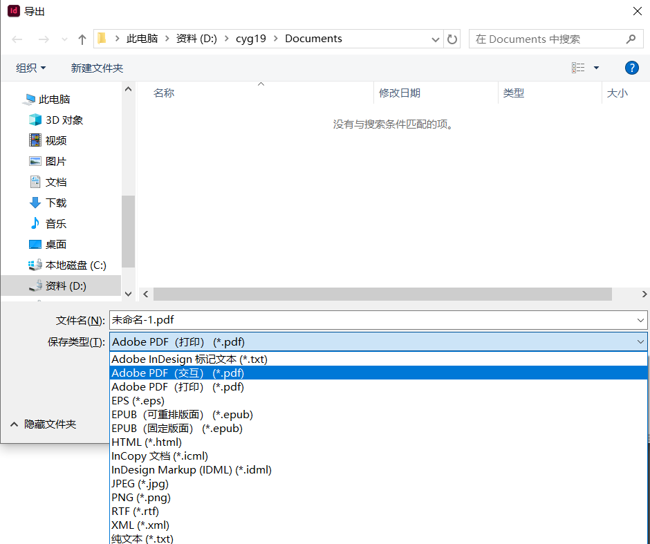Click the InDesign icon in the title bar
650x544 pixels.
(14, 11)
